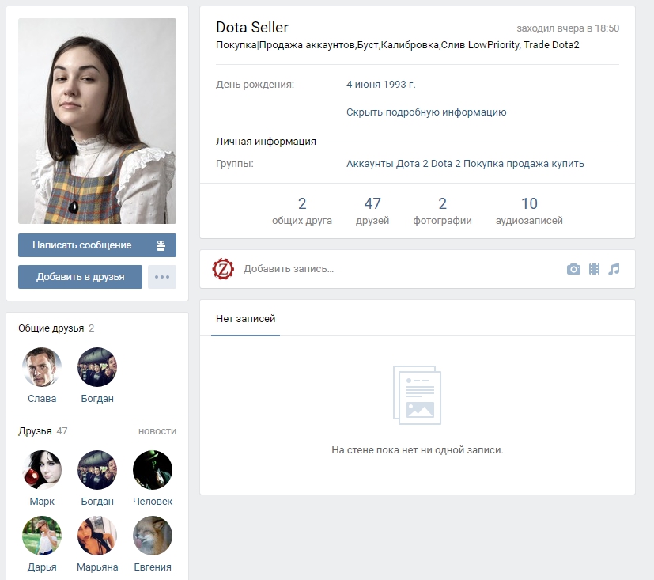Click the name Евгения in friends list
The image size is (654, 580).
point(153,567)
